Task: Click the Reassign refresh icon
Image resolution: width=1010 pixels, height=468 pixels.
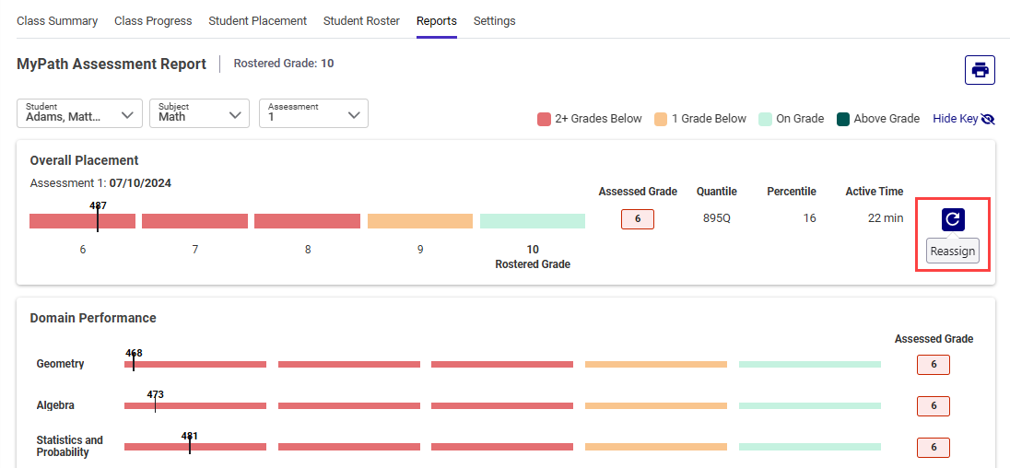Action: (x=953, y=219)
